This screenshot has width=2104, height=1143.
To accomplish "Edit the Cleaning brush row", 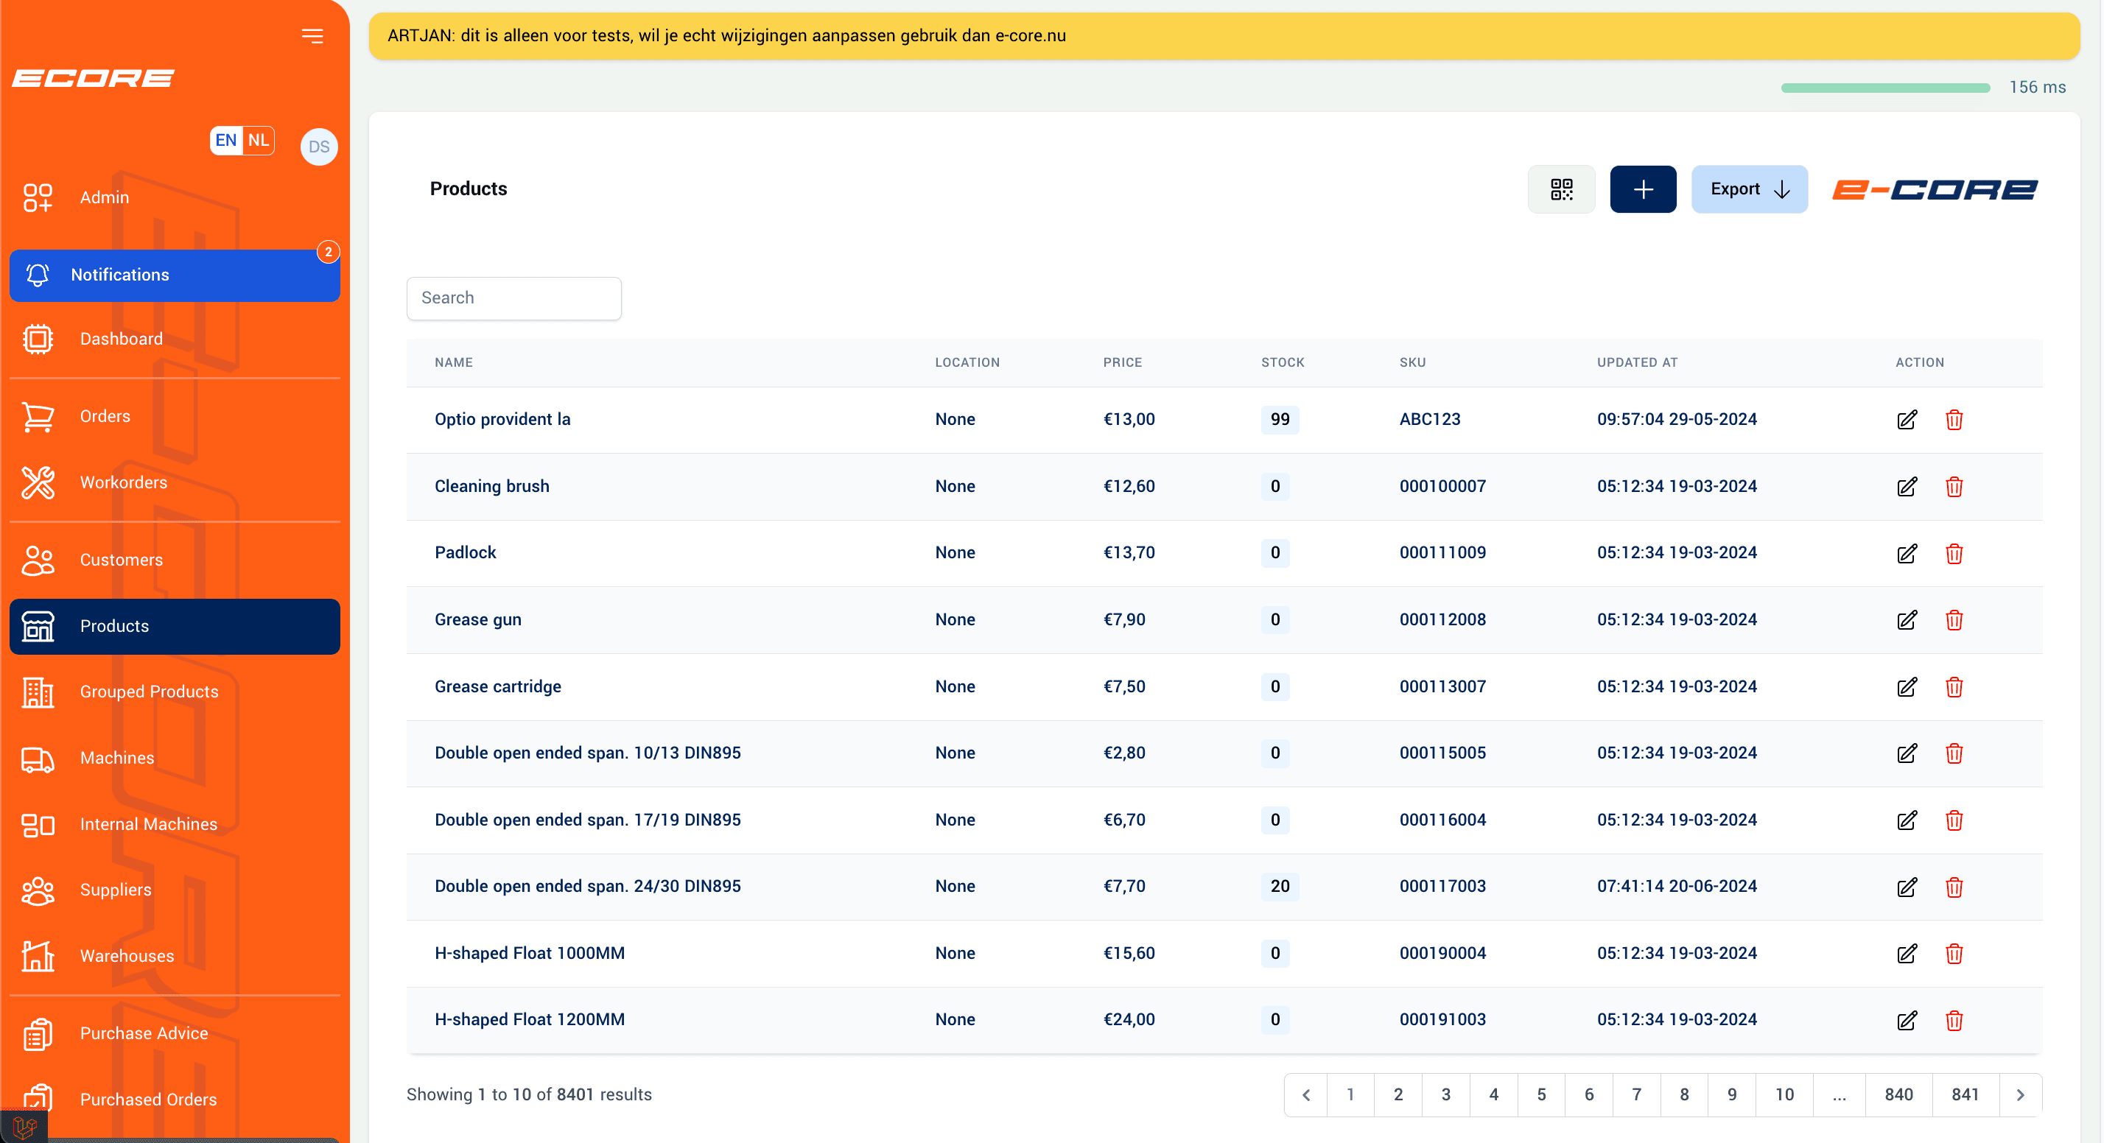I will [x=1907, y=487].
